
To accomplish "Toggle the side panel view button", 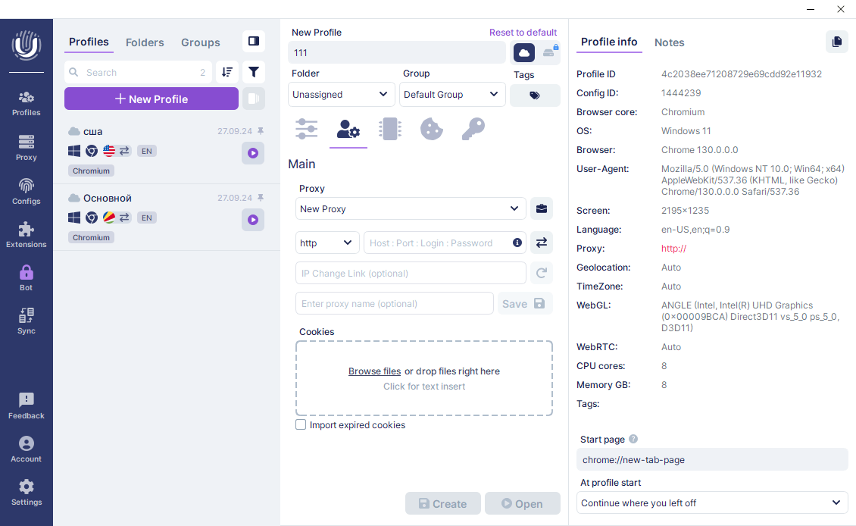I will (254, 41).
